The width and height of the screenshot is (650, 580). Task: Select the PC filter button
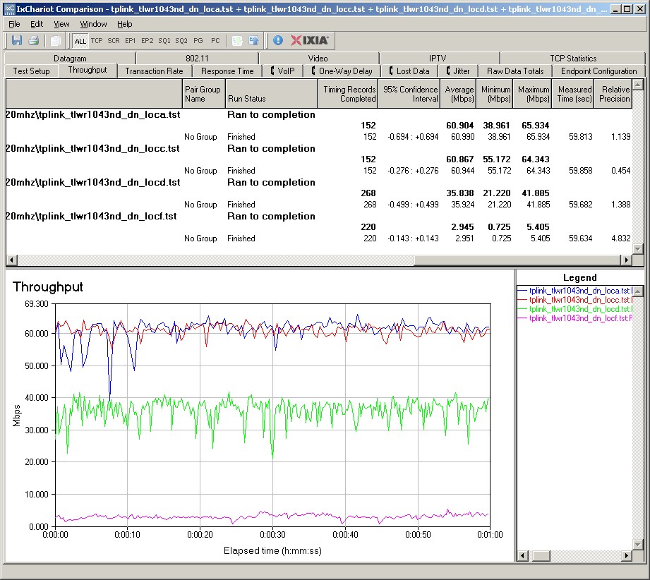click(x=215, y=41)
